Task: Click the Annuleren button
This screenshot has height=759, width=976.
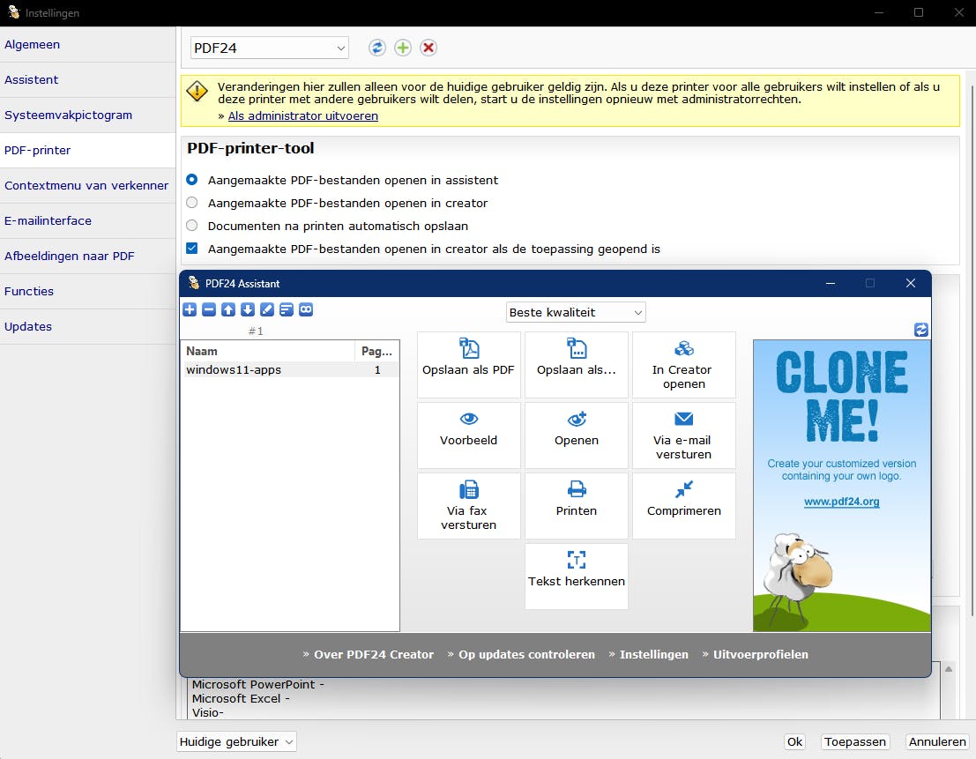Action: pos(937,741)
